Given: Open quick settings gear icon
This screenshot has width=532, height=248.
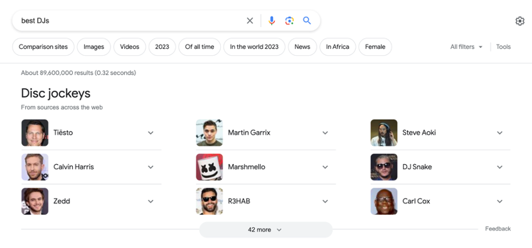Looking at the screenshot, I should [520, 21].
